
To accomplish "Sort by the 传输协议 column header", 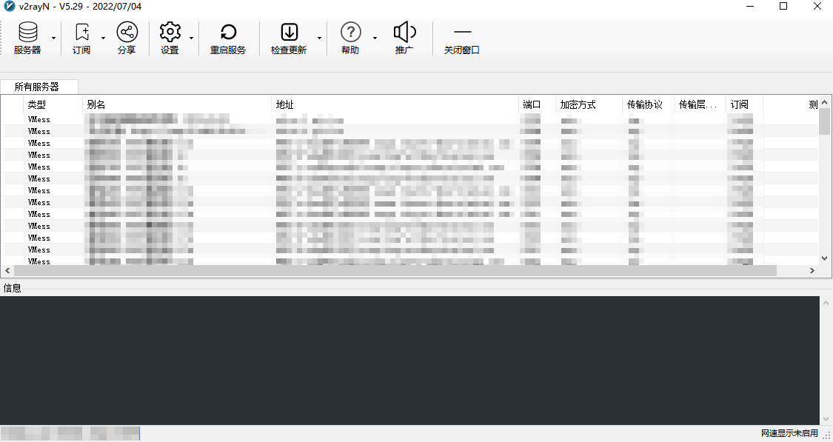I will coord(648,104).
